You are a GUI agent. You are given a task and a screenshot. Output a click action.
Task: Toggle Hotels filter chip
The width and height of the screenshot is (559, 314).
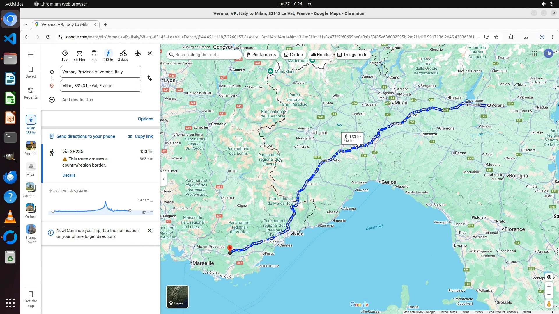tap(320, 55)
